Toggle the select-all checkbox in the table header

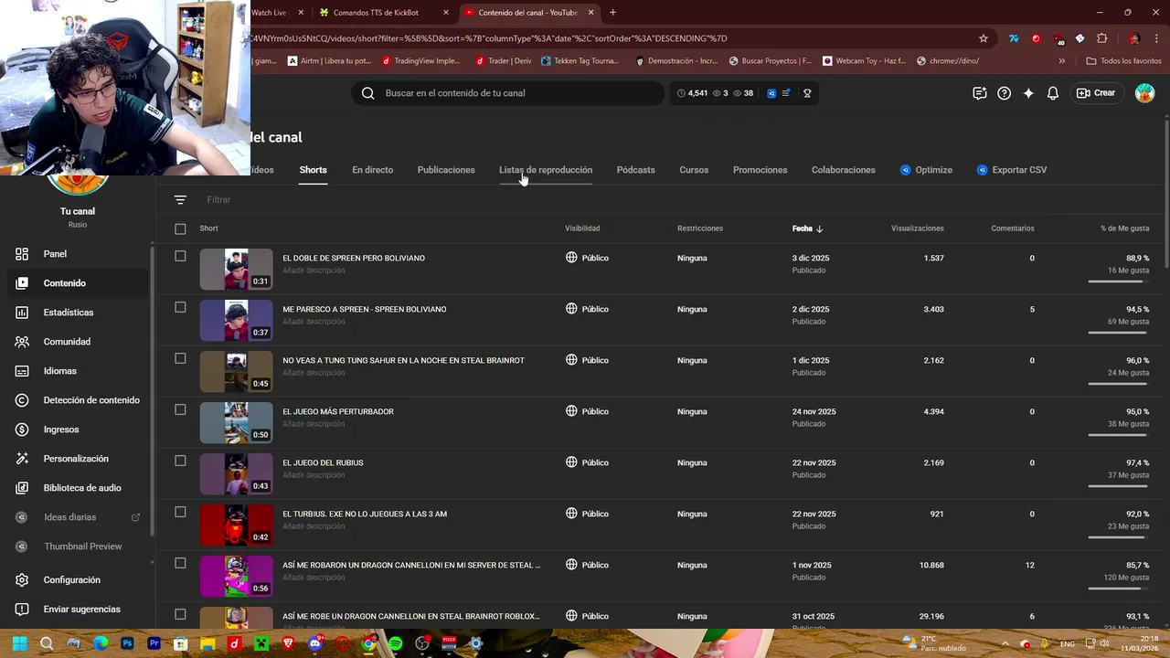pos(180,228)
